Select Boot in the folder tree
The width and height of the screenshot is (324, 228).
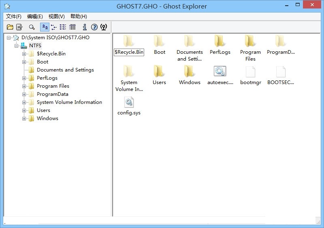[43, 62]
